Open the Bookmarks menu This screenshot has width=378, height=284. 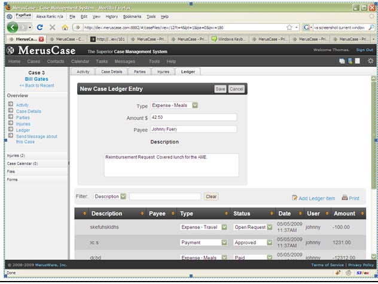(x=132, y=16)
